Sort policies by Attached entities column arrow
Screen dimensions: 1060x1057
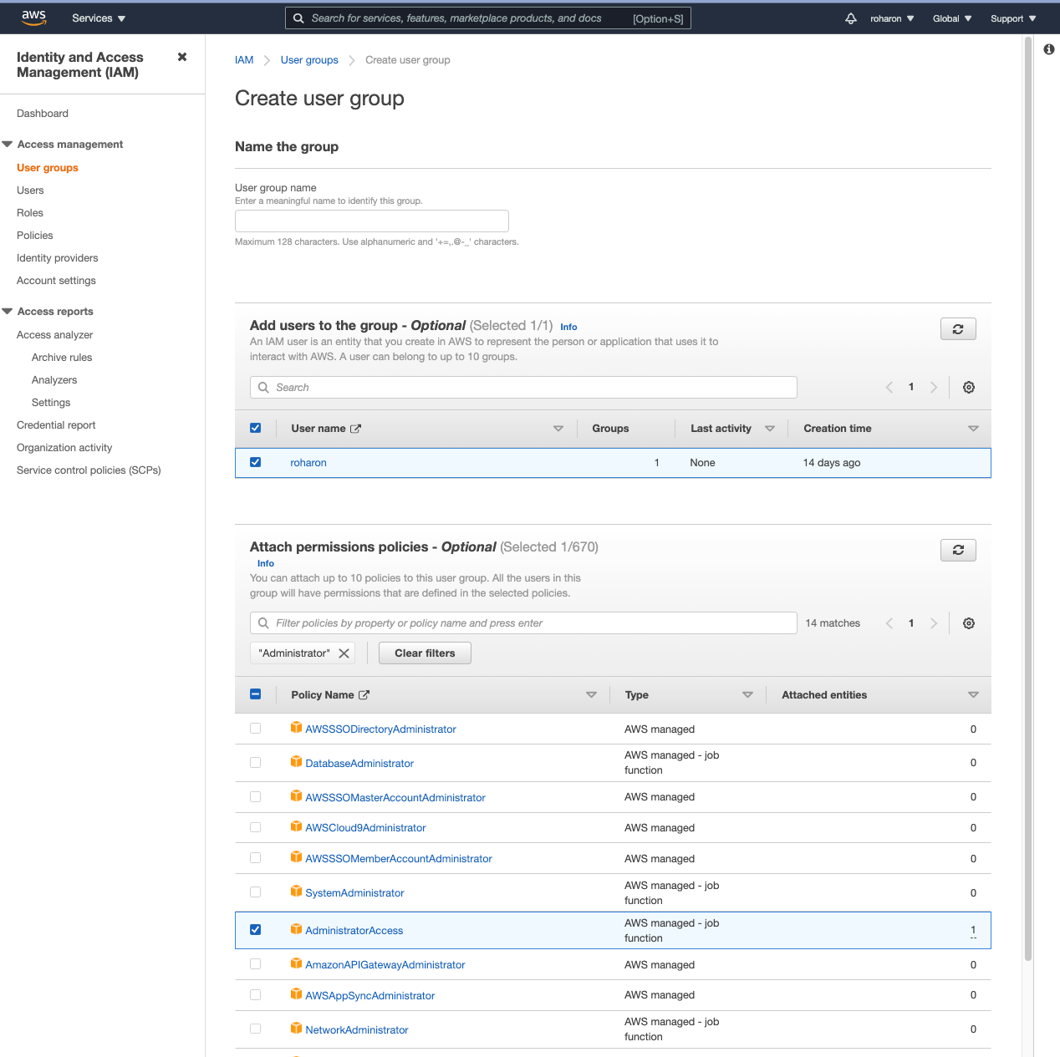pos(973,695)
